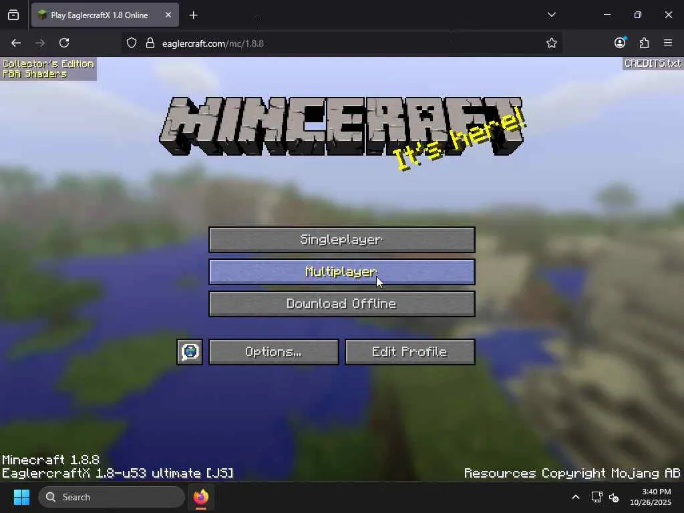Open the Multiplayer menu

[341, 272]
